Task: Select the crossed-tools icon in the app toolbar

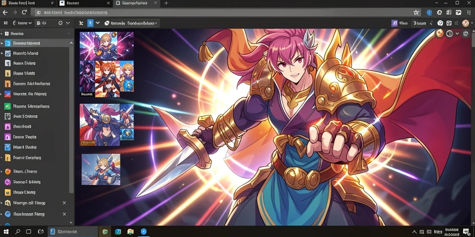Action: tap(81, 23)
